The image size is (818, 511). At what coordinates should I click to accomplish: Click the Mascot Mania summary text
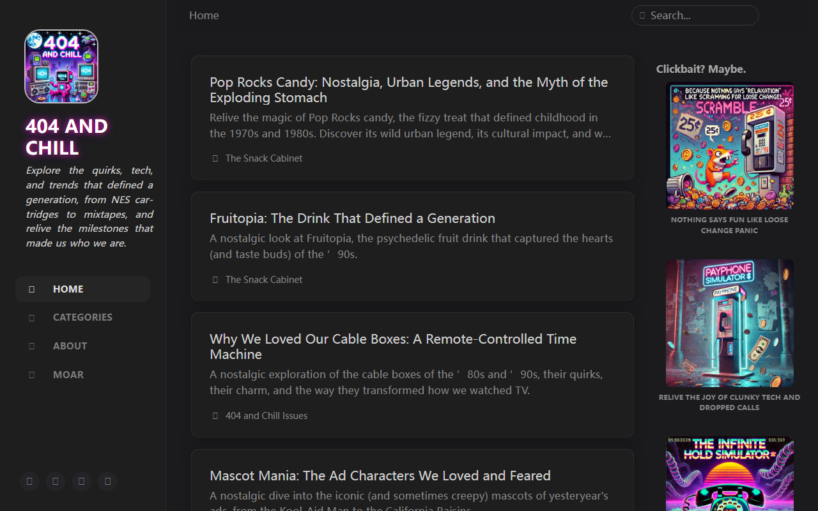tap(409, 502)
